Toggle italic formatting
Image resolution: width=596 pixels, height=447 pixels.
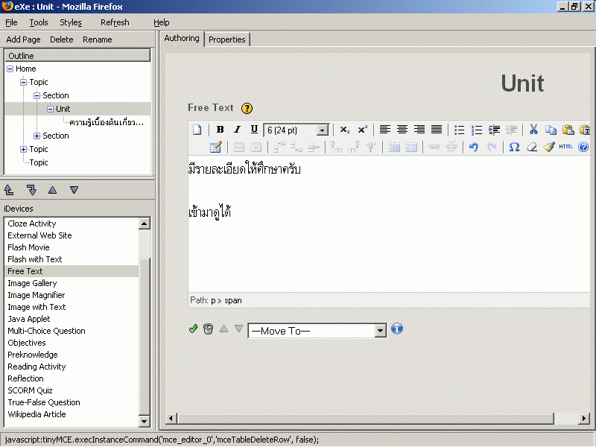[x=237, y=130]
